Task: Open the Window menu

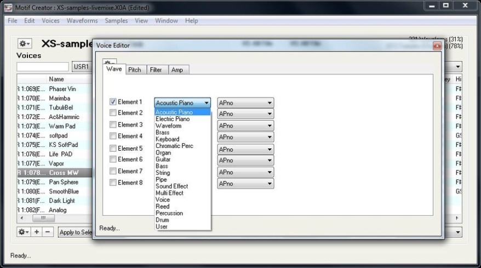Action: tap(167, 21)
